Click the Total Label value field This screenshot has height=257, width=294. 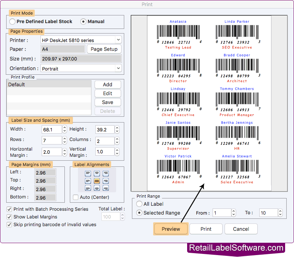pyautogui.click(x=111, y=217)
